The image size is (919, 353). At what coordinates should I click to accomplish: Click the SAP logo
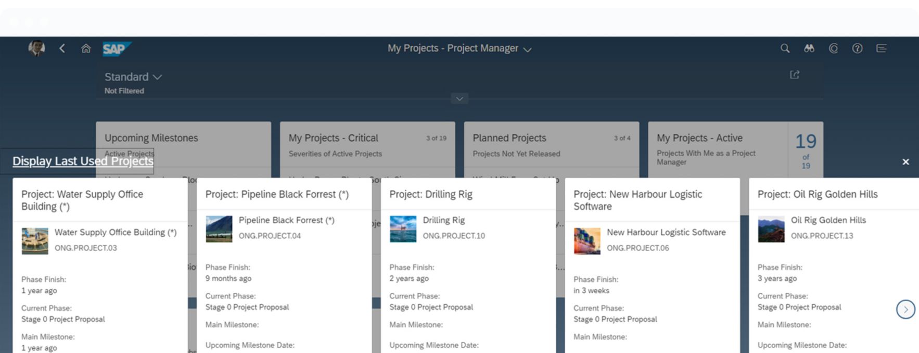[x=116, y=49]
